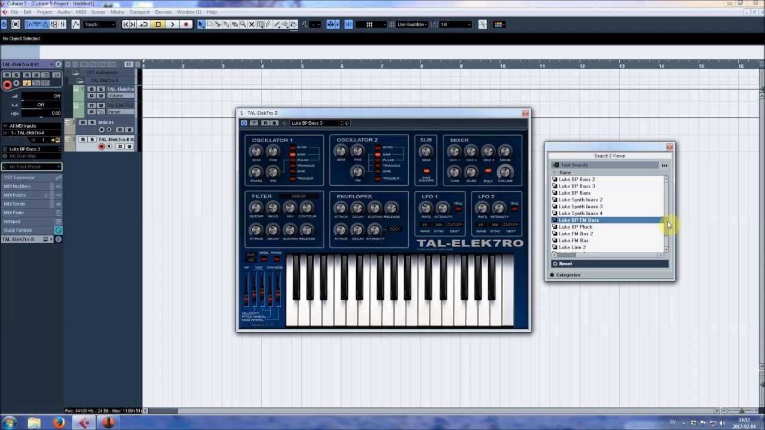
Task: Toggle the TAL-Elek7ro plugin power button
Action: [x=244, y=123]
